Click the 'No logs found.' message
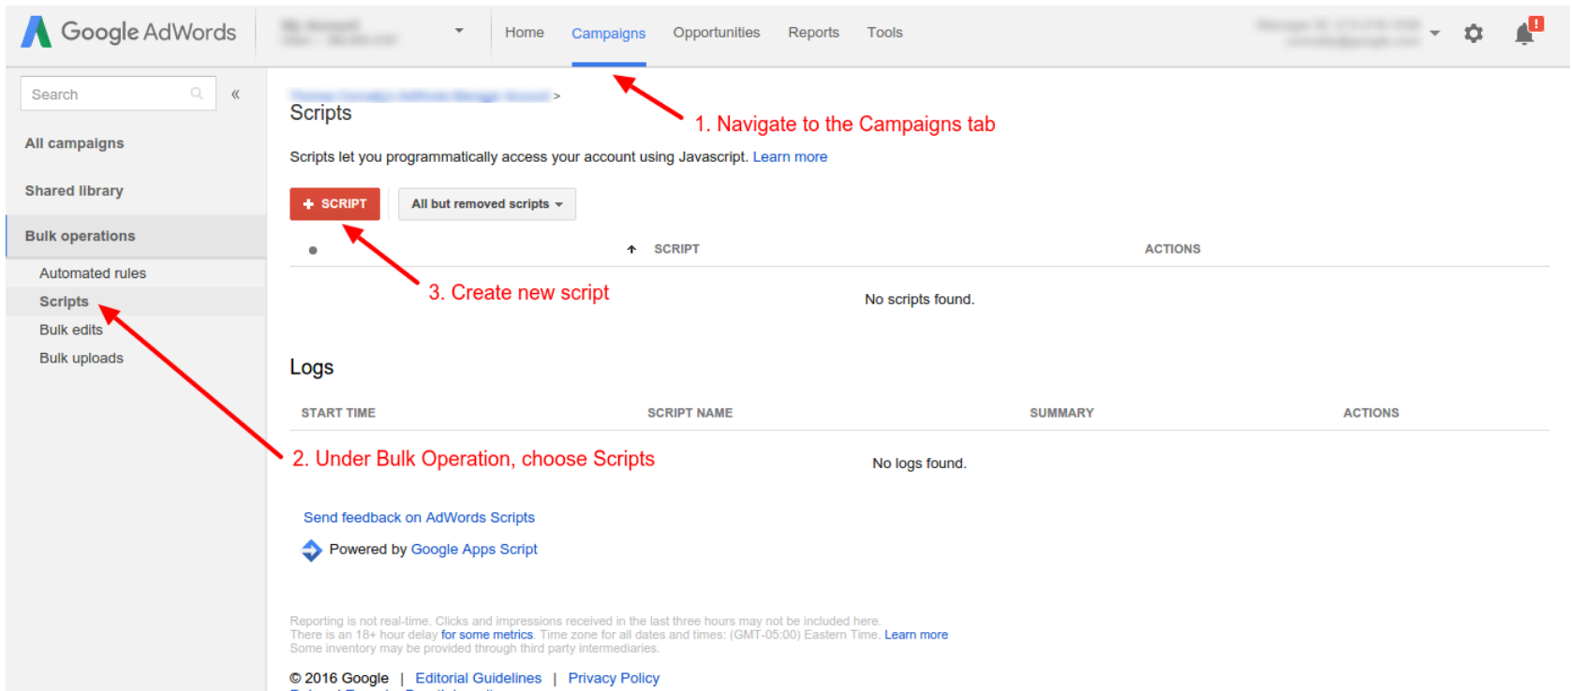The width and height of the screenshot is (1572, 691). 919,463
